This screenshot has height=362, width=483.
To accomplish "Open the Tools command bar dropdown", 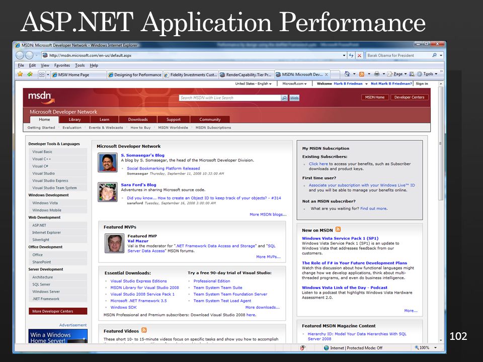I will [x=427, y=74].
